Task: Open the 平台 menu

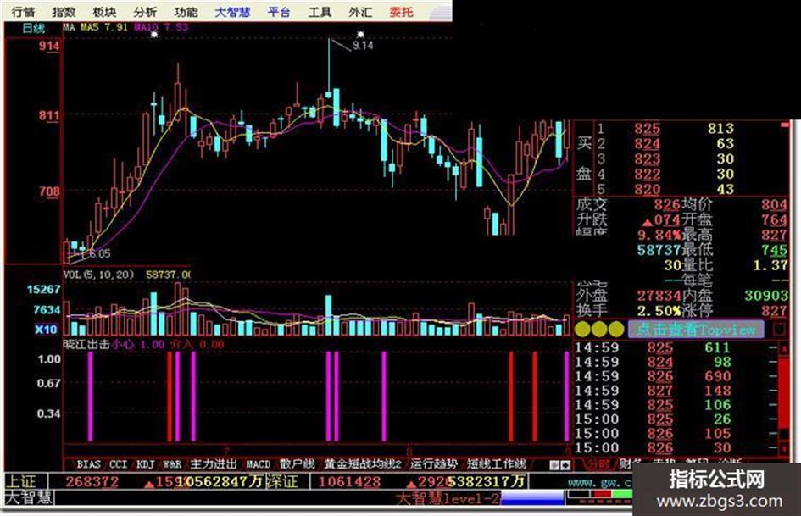Action: pyautogui.click(x=279, y=12)
